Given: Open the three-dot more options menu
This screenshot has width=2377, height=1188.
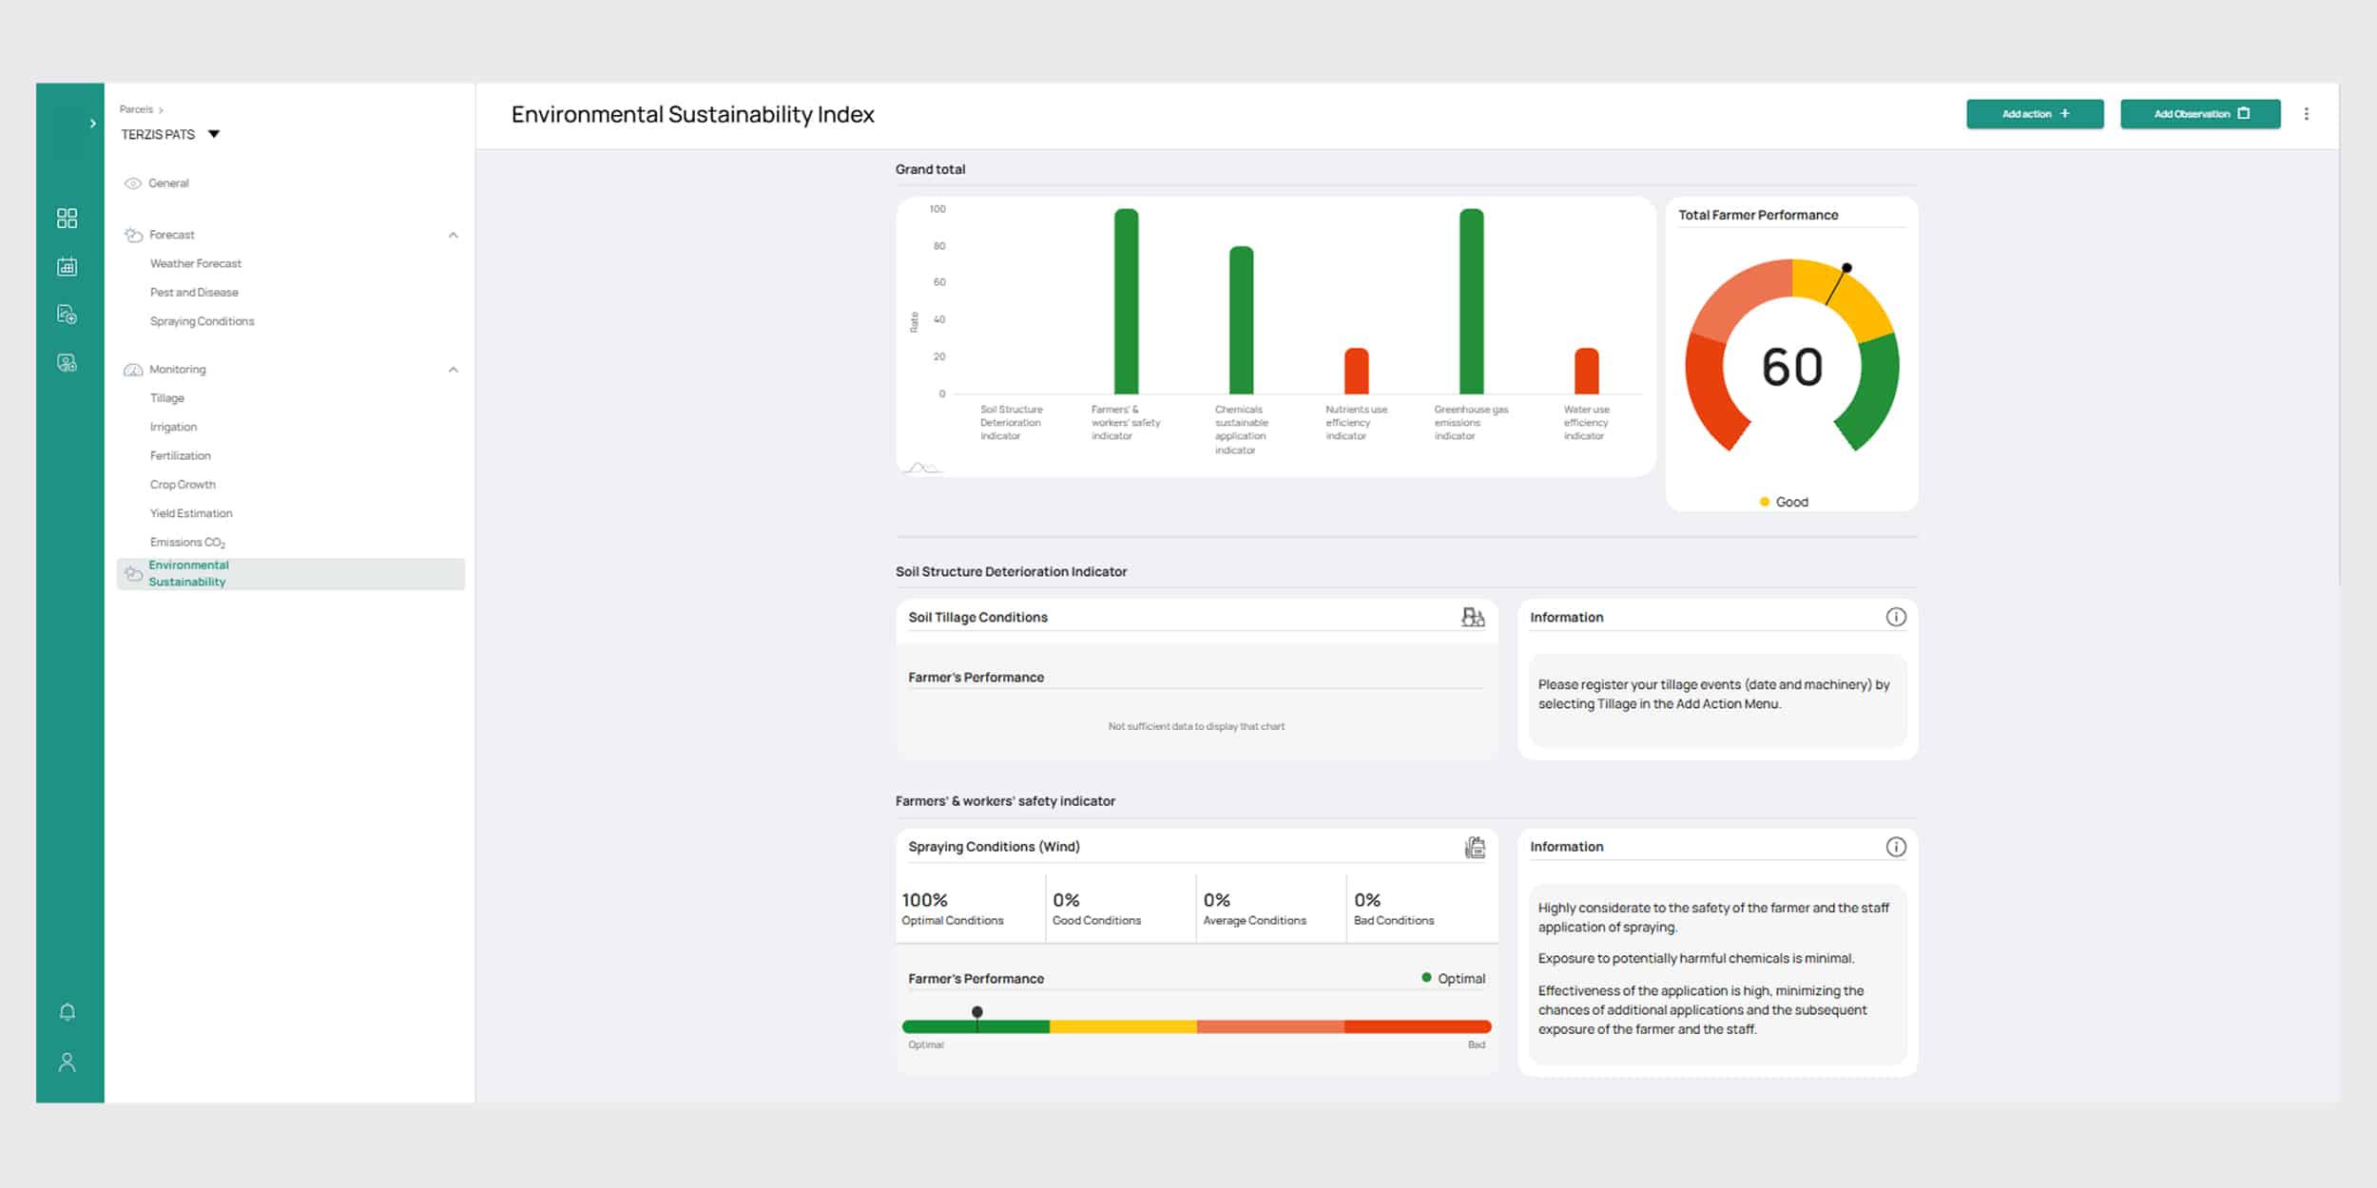Looking at the screenshot, I should click(x=2306, y=114).
